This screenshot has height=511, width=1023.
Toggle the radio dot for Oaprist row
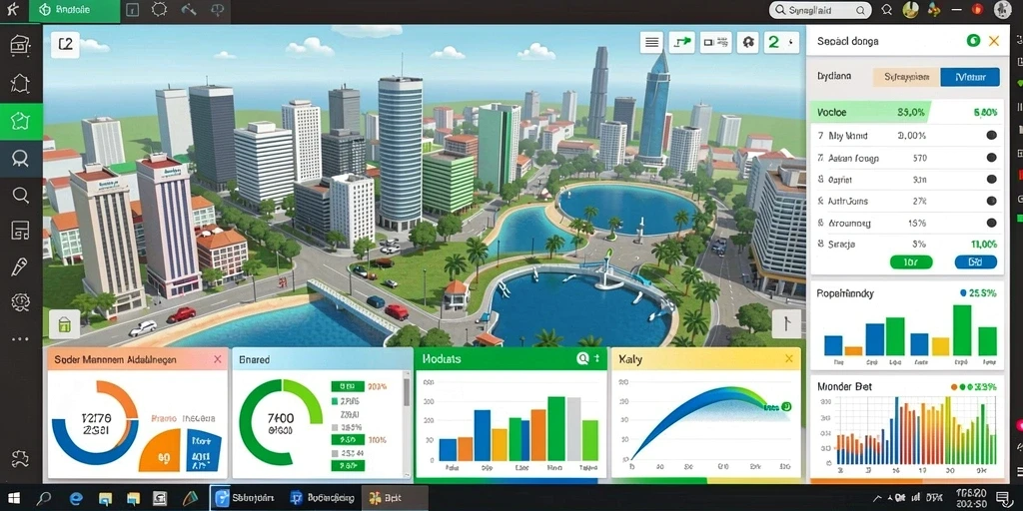[x=991, y=180]
